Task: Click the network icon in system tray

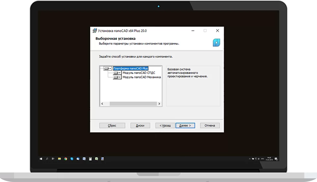Action: coord(256,159)
